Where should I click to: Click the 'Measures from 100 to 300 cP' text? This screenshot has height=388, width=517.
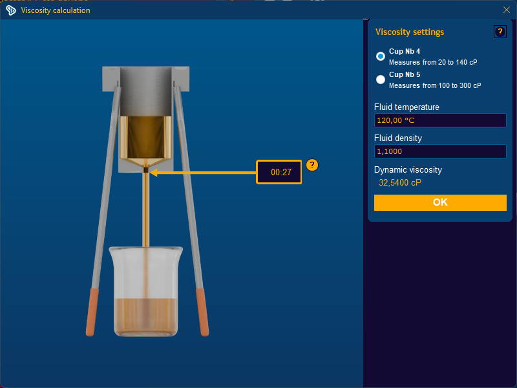pyautogui.click(x=434, y=85)
